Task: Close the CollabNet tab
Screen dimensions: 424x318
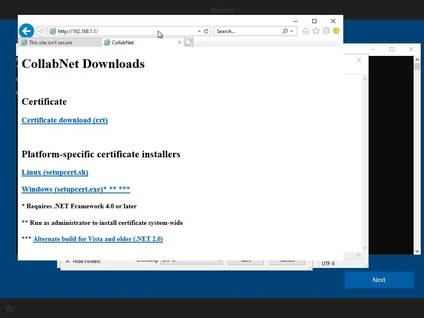Action: tap(180, 43)
